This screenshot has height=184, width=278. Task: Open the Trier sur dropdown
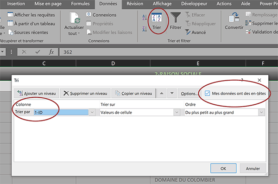pos(177,112)
